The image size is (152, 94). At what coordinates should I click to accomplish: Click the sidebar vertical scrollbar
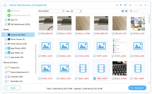(x=36, y=59)
